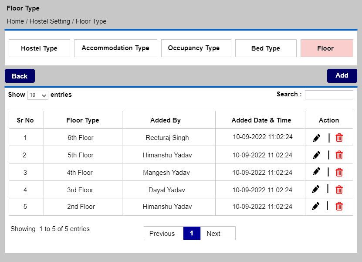
Task: Delete the 3rd Floor row
Action: [x=339, y=190]
